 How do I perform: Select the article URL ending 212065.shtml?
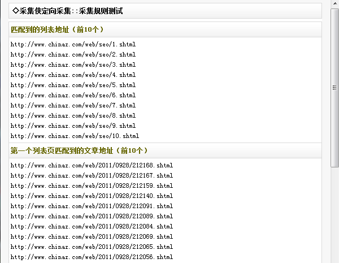coord(92,247)
